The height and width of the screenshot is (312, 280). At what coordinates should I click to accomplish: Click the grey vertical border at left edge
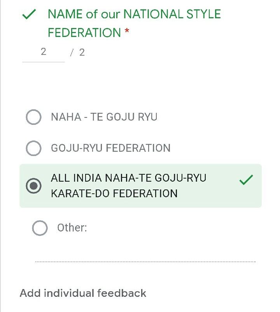pos(1,156)
